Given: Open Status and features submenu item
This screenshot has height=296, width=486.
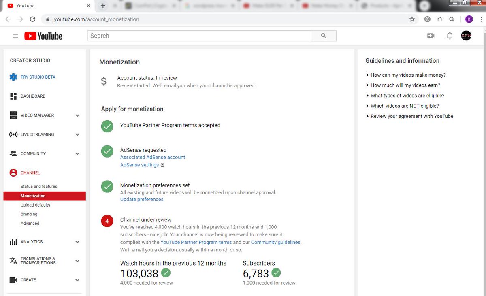Looking at the screenshot, I should (39, 187).
